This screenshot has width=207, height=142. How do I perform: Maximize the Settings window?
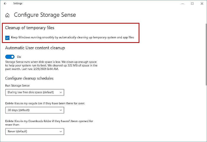[192, 4]
